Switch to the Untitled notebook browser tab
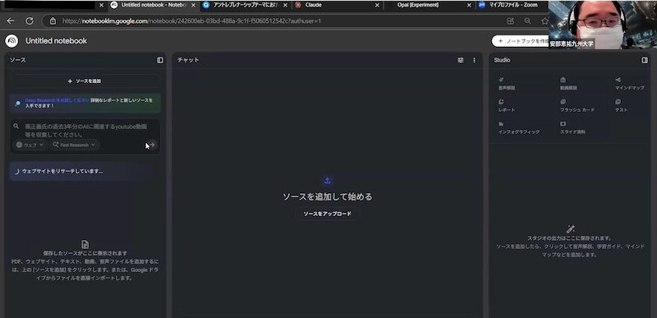The width and height of the screenshot is (657, 318). coord(154,5)
